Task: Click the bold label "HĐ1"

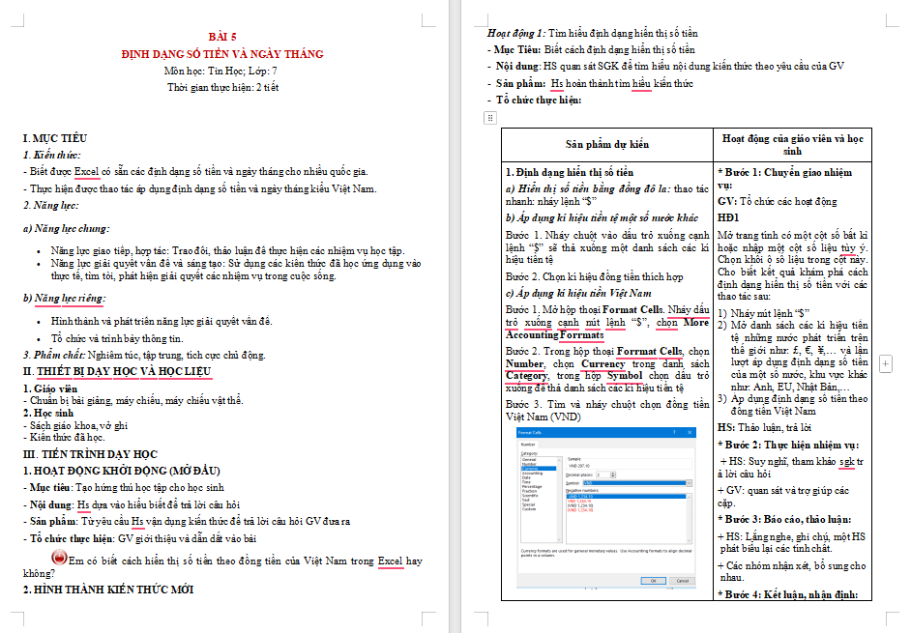Action: 728,217
